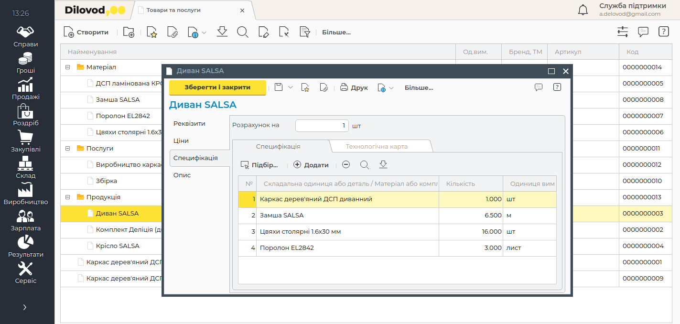Open the info document dropdown in main toolbar
This screenshot has width=680, height=324.
197,32
